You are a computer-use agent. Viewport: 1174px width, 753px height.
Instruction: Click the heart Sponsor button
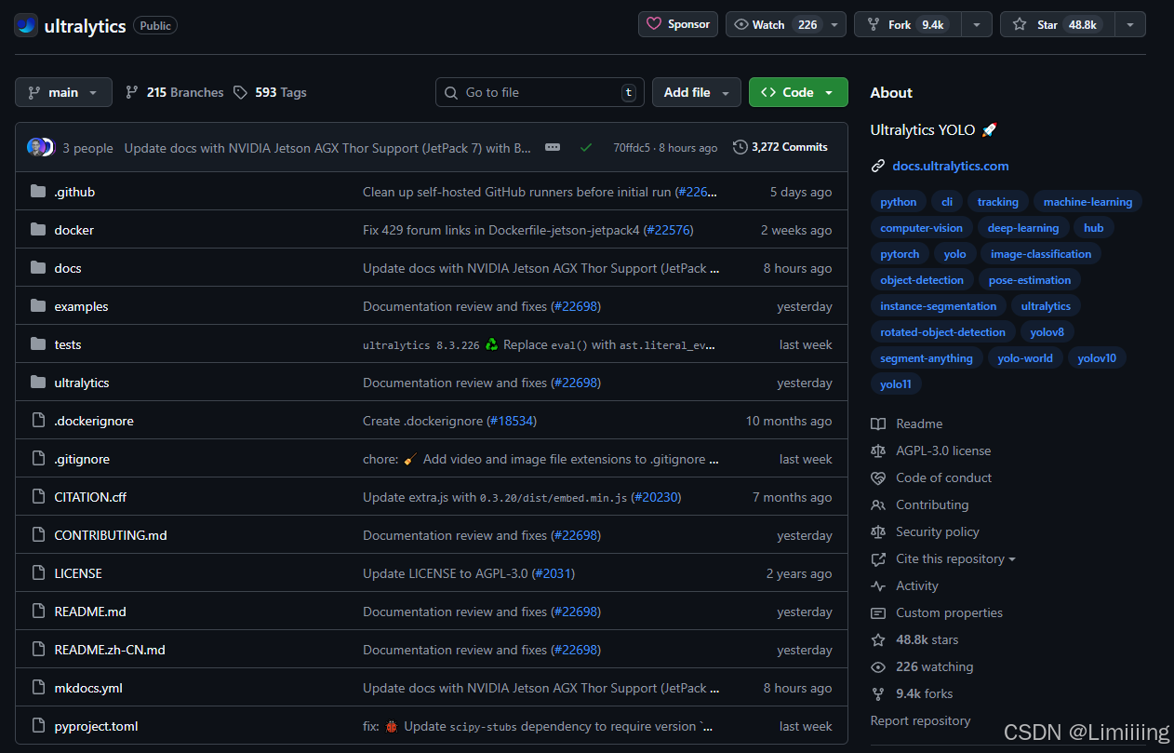click(678, 24)
